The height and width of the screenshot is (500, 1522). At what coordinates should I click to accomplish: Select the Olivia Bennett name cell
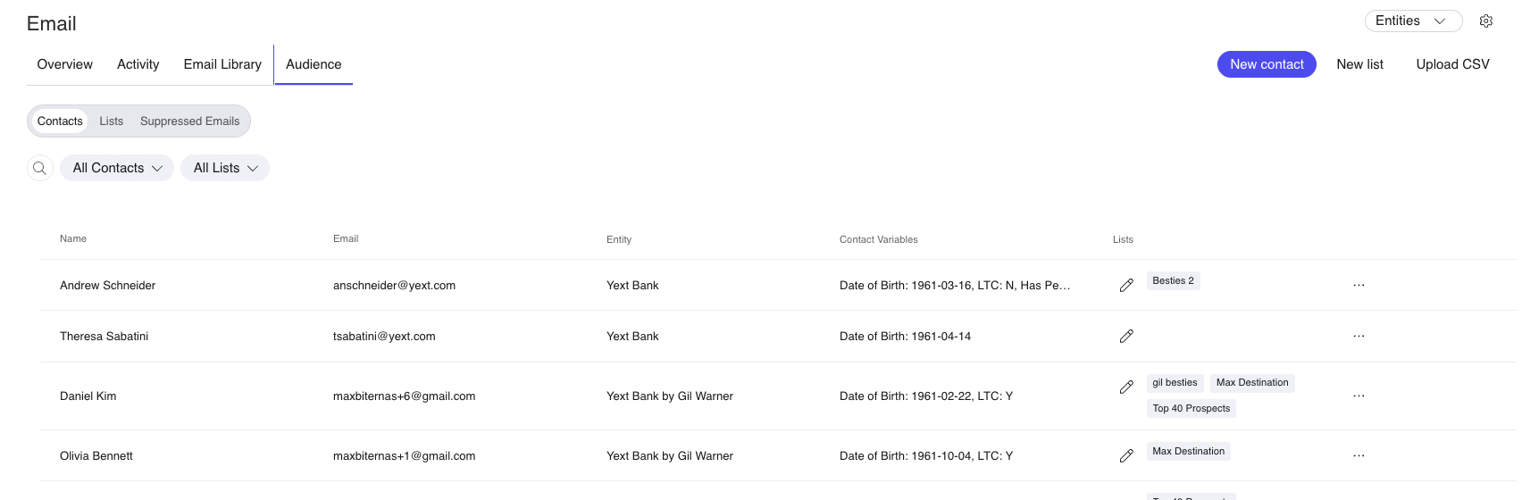click(x=96, y=456)
